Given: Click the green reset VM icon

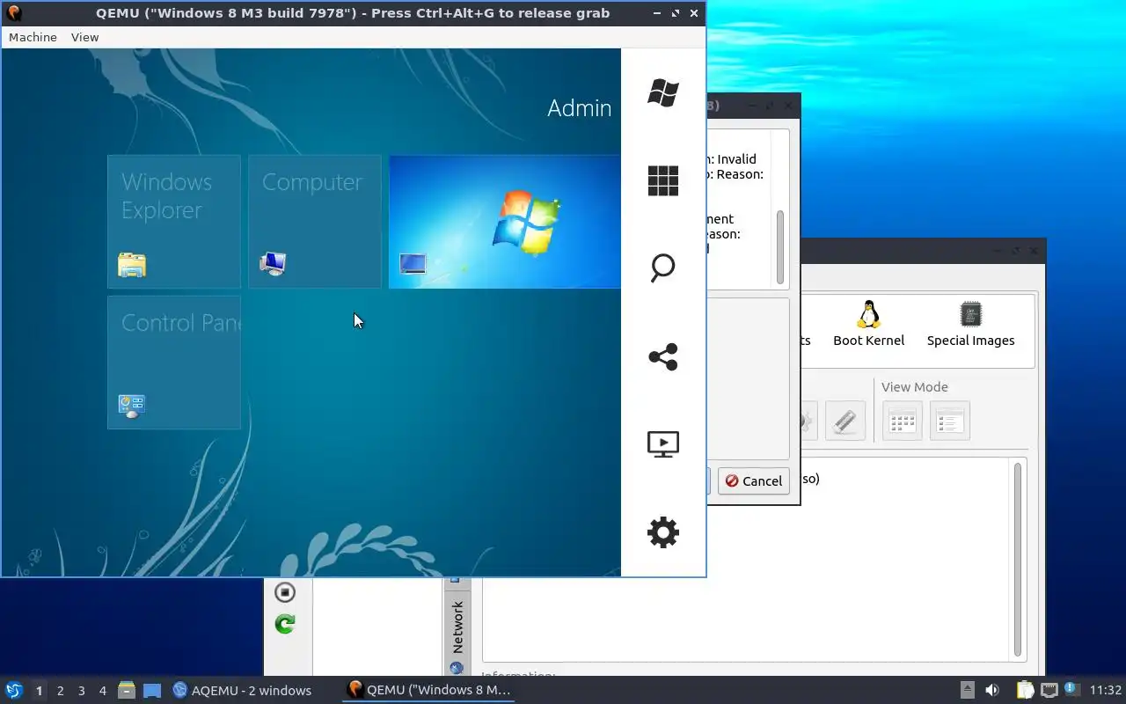Looking at the screenshot, I should tap(284, 624).
